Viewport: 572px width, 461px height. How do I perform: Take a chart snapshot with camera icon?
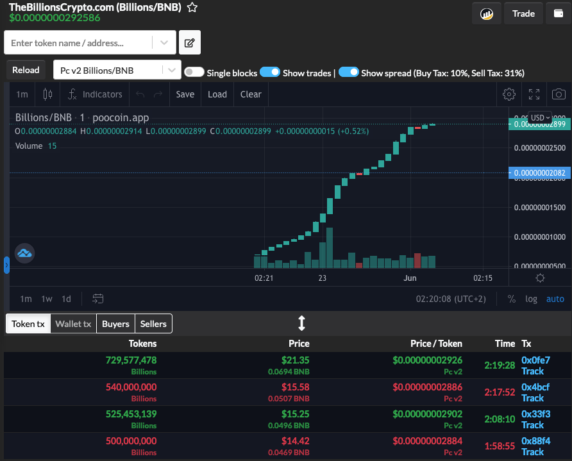pos(559,94)
